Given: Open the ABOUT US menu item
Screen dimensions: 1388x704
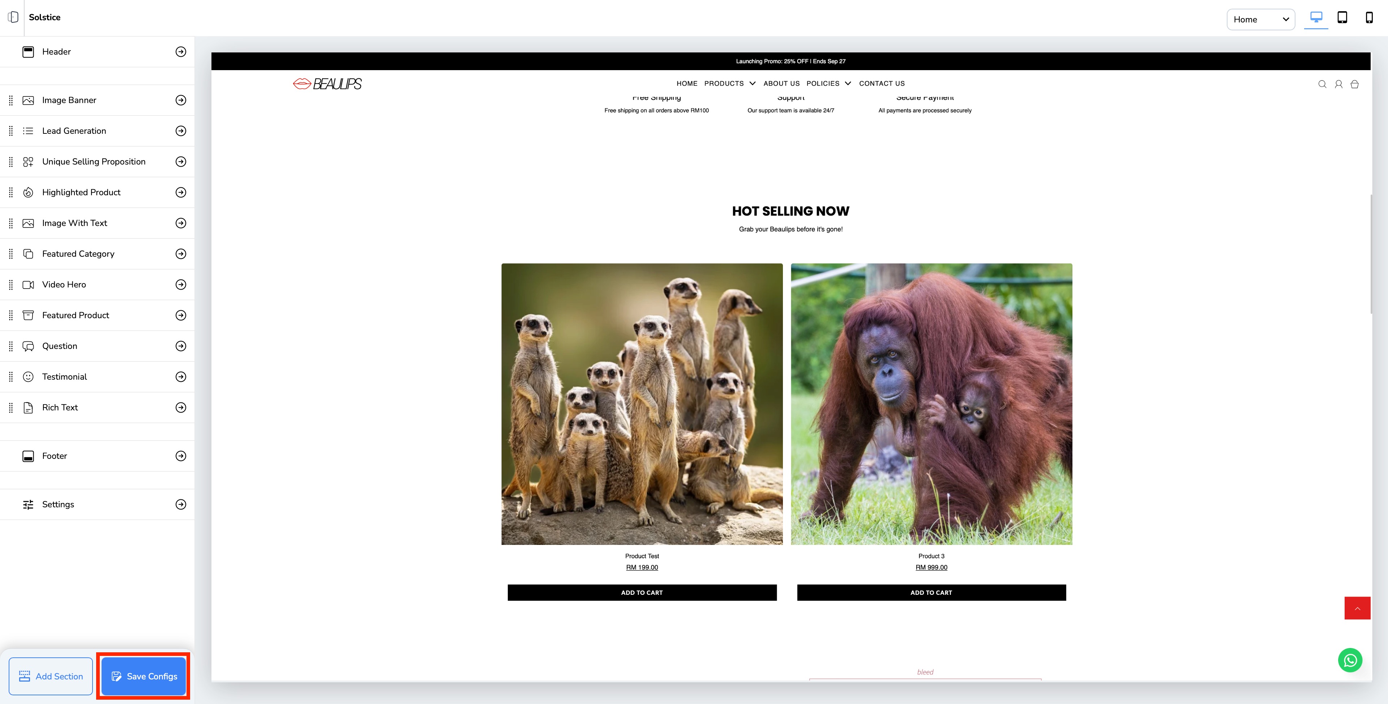Looking at the screenshot, I should 781,84.
